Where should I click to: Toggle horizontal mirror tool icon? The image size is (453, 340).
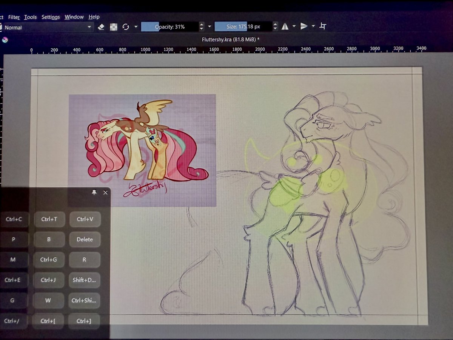[x=285, y=26]
